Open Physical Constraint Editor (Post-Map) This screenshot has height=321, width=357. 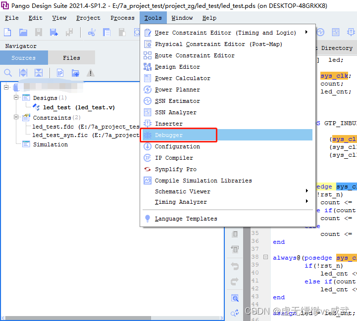tap(227, 44)
